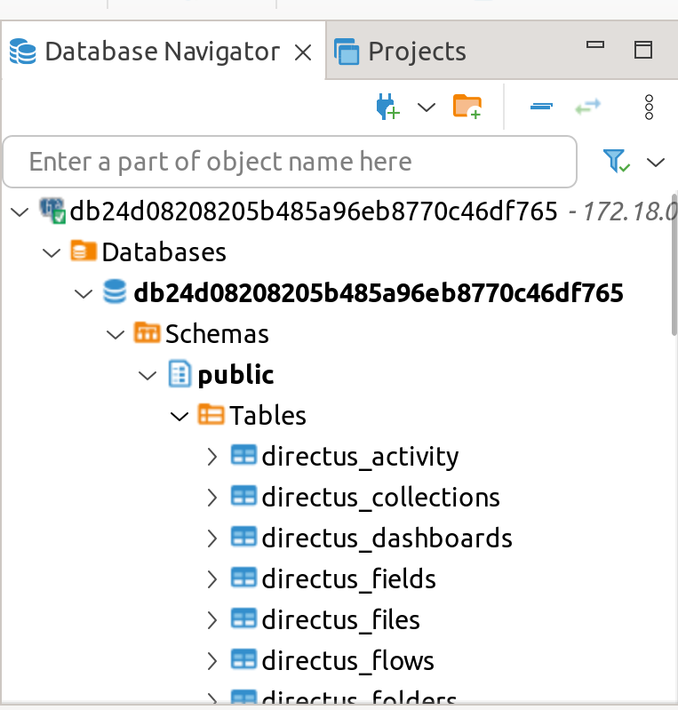Click the object name search field
This screenshot has width=678, height=710.
click(x=289, y=162)
